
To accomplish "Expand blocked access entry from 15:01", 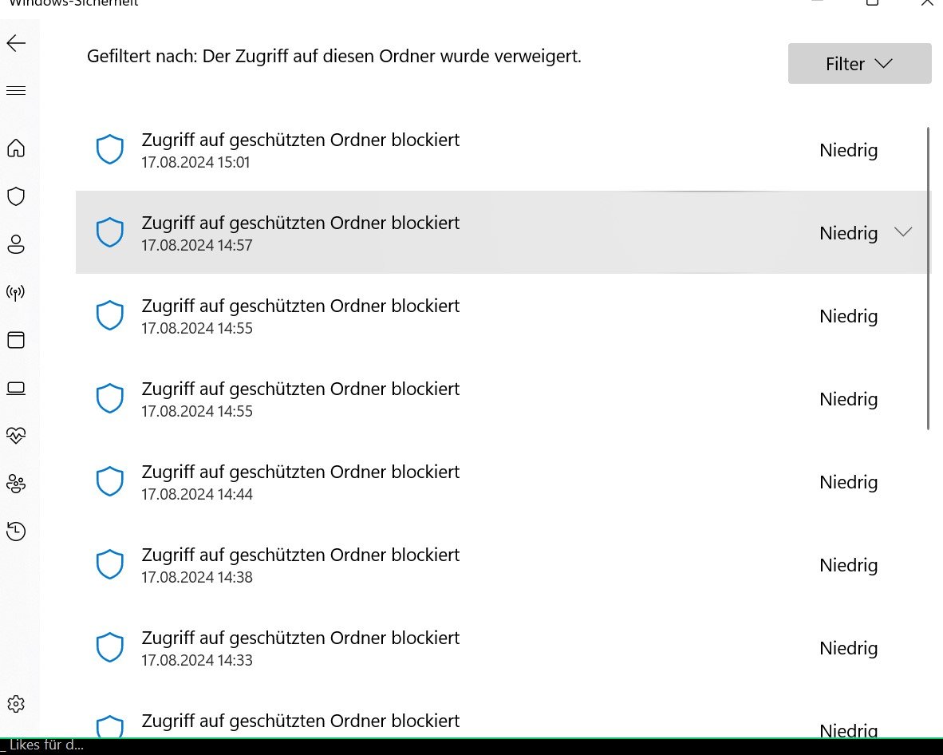I will (503, 150).
